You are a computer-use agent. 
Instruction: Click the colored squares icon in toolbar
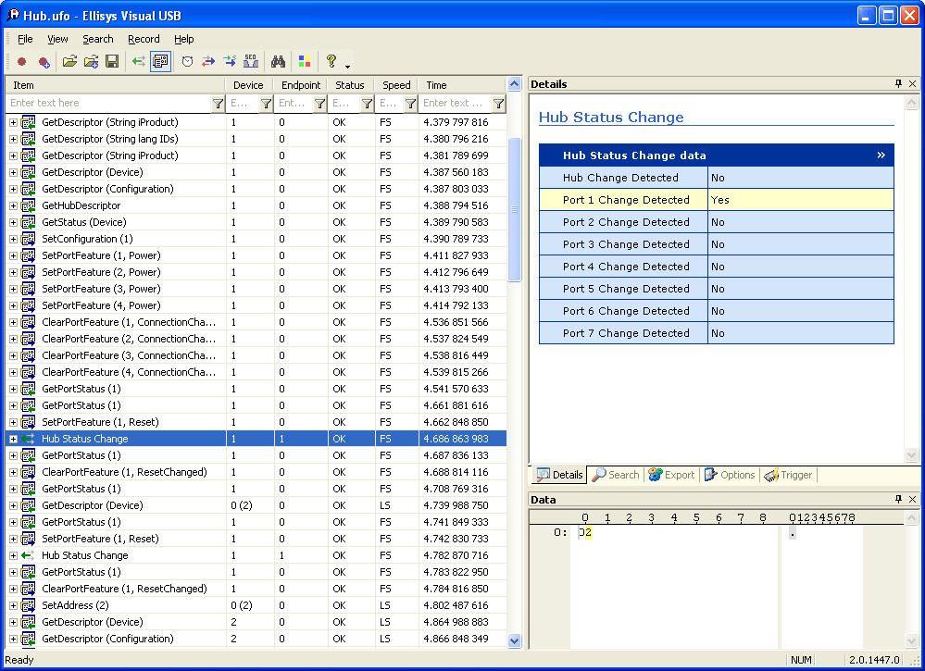pos(304,62)
